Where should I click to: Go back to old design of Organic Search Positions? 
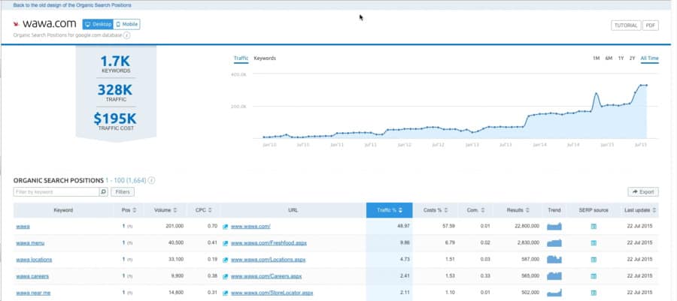(x=72, y=5)
